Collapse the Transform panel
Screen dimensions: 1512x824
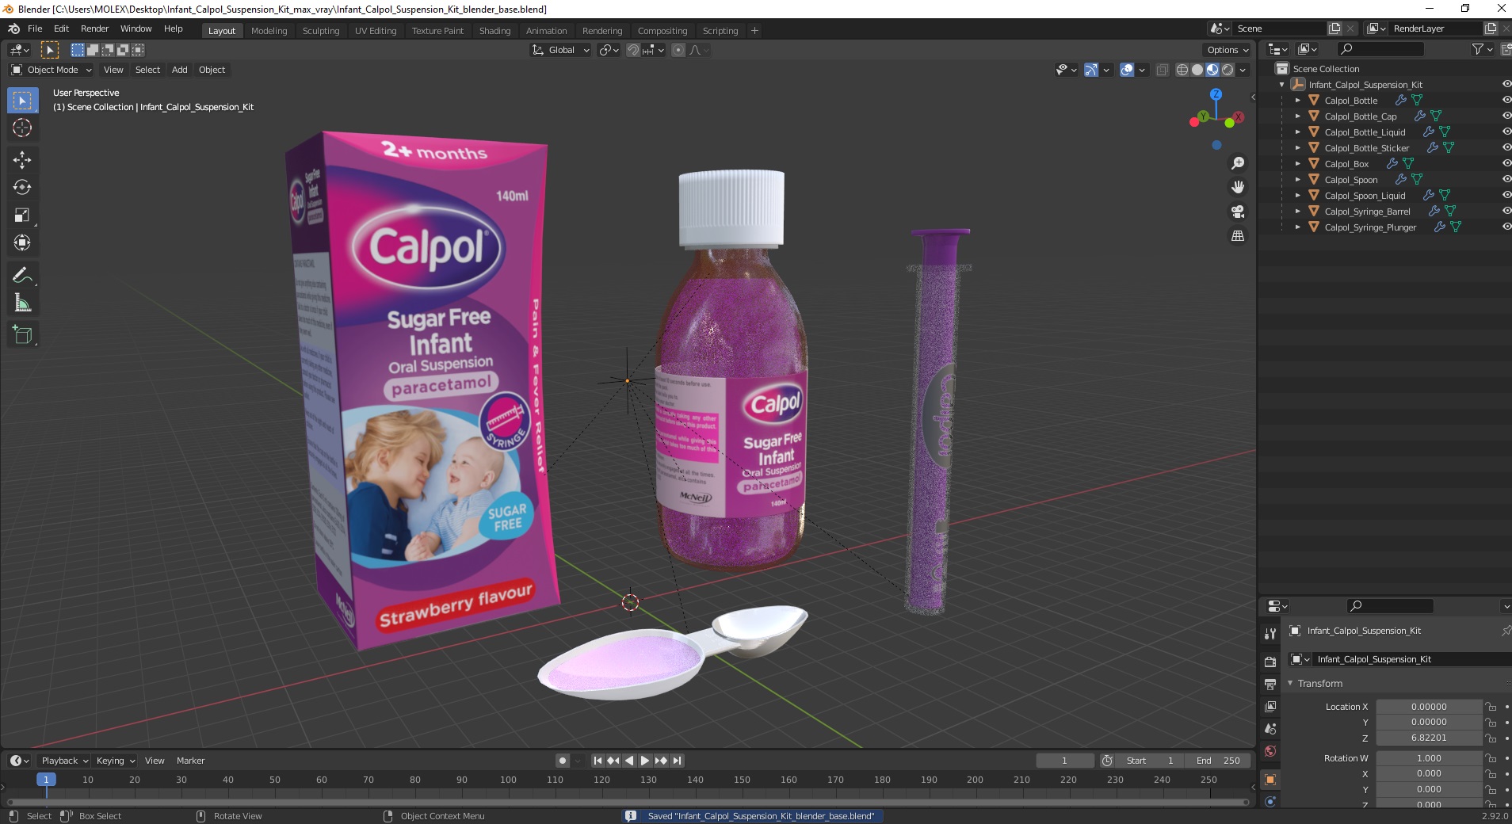tap(1290, 683)
